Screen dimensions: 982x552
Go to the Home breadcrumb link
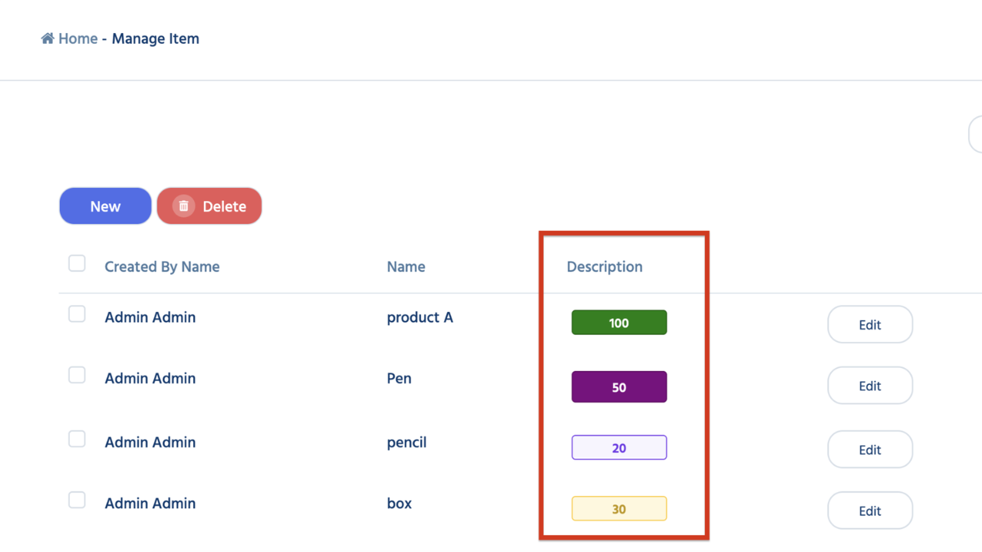[x=77, y=38]
